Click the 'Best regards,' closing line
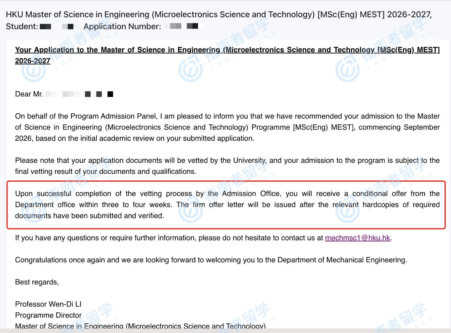The height and width of the screenshot is (333, 451). tap(37, 282)
